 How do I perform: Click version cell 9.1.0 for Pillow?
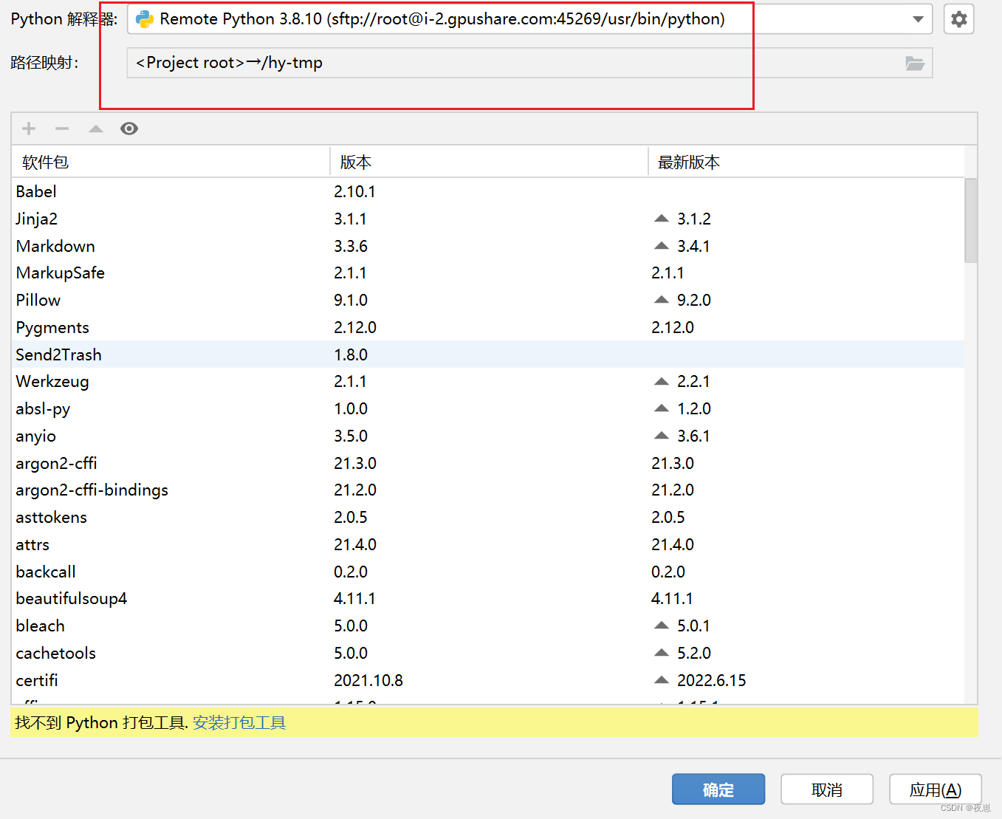click(351, 301)
